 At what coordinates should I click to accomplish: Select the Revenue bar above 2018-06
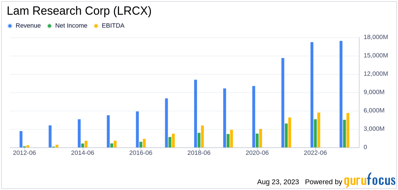(x=195, y=114)
